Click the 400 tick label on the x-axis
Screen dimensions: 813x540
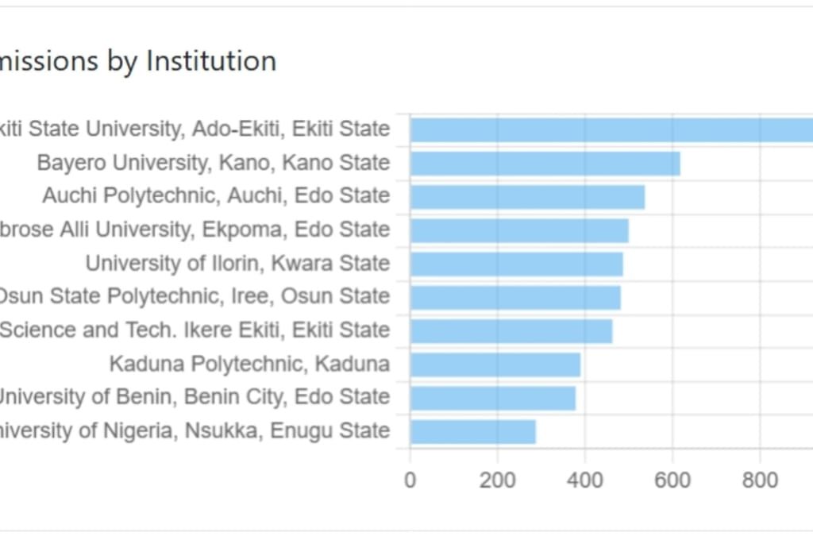point(584,479)
